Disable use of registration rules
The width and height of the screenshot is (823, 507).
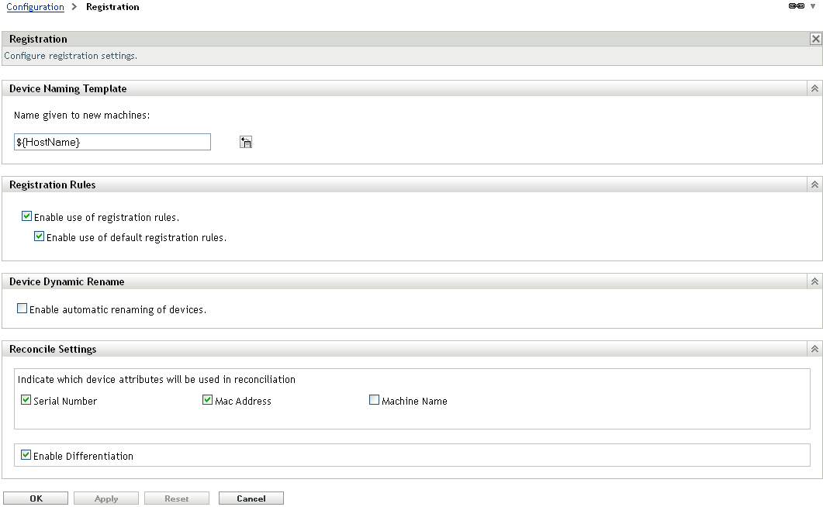(26, 216)
